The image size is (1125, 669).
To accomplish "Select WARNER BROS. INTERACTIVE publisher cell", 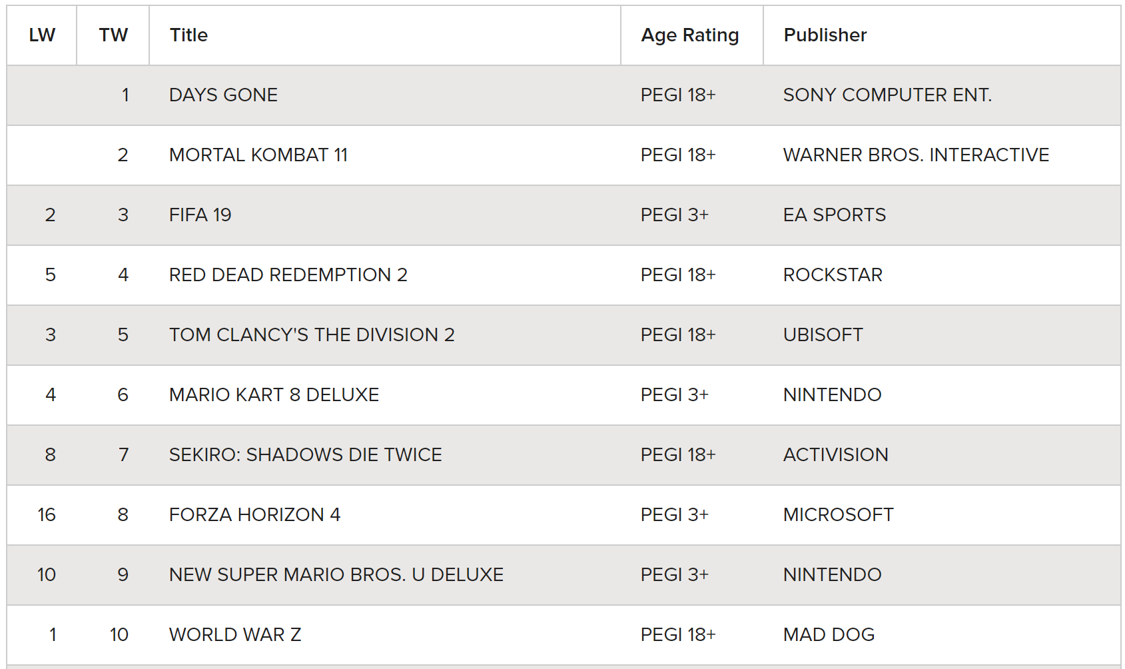I will (916, 155).
